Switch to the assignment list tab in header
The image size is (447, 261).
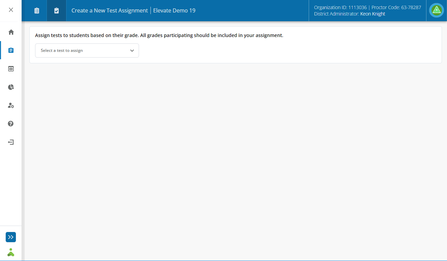[37, 11]
